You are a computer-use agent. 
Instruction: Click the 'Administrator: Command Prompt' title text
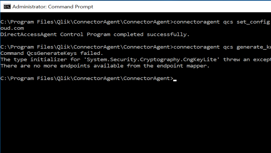coord(53,6)
